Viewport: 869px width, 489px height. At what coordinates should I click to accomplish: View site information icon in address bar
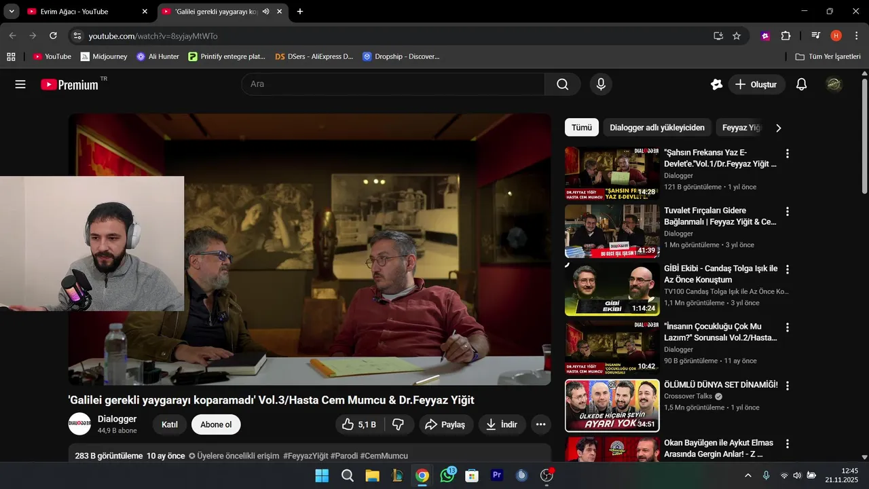pos(77,36)
